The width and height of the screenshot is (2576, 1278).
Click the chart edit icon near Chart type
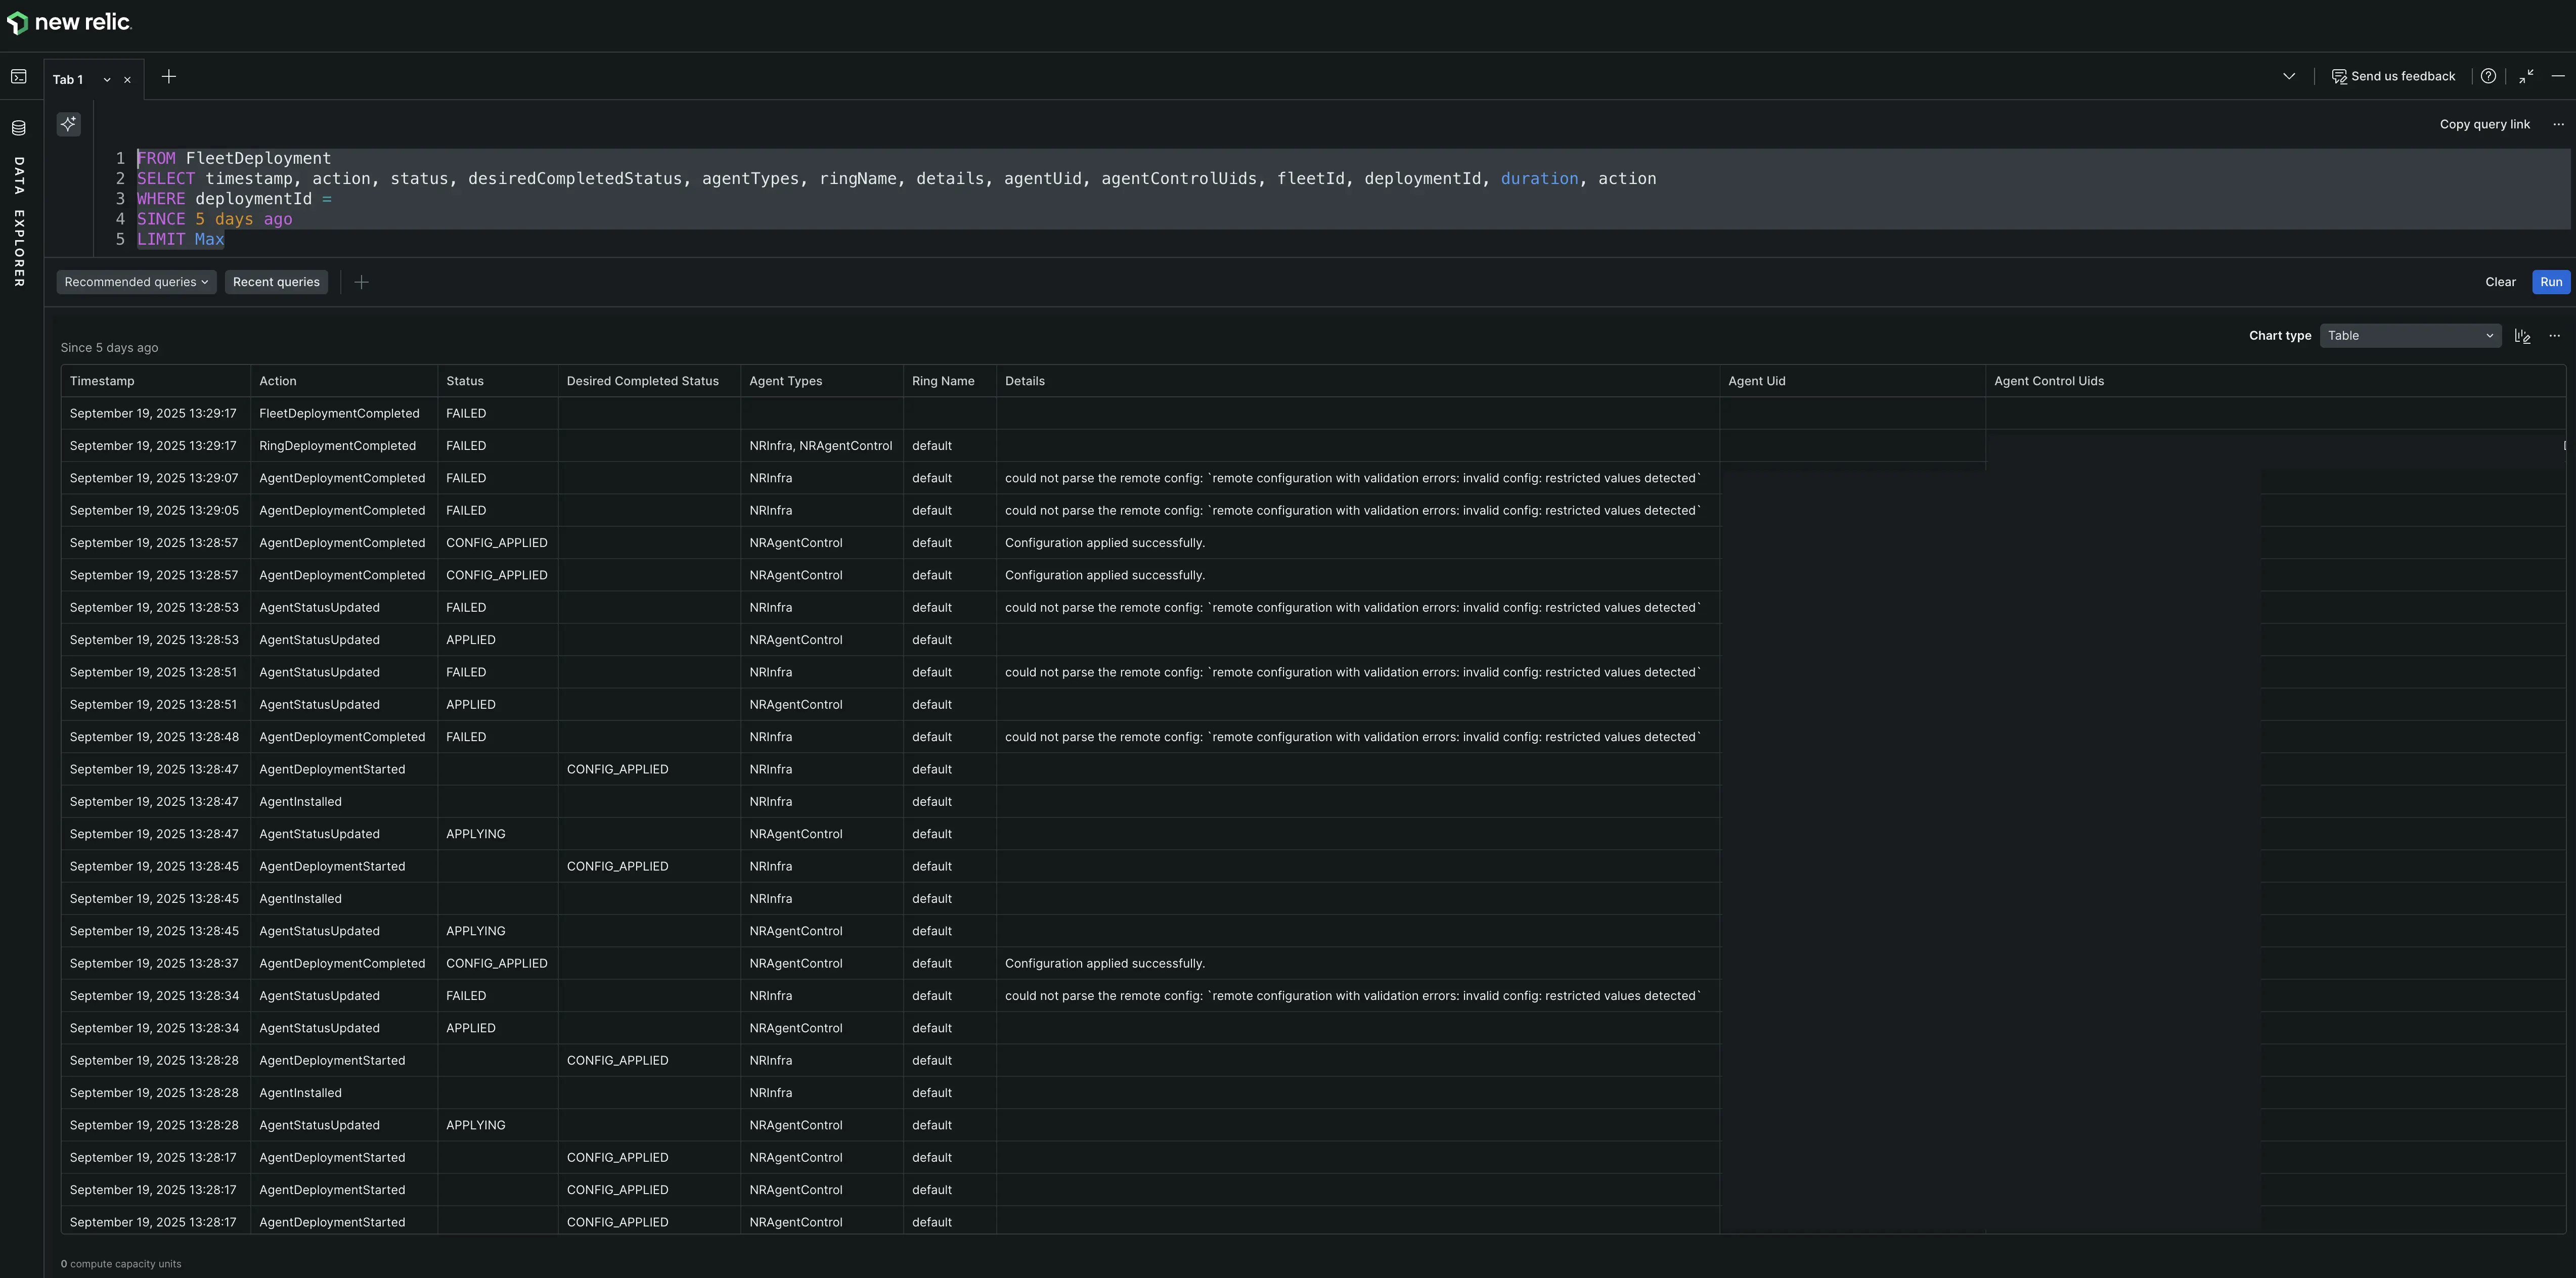pos(2522,336)
